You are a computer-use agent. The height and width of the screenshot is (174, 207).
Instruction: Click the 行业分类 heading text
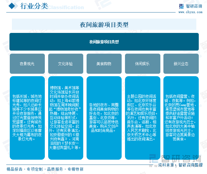coord(34,6)
